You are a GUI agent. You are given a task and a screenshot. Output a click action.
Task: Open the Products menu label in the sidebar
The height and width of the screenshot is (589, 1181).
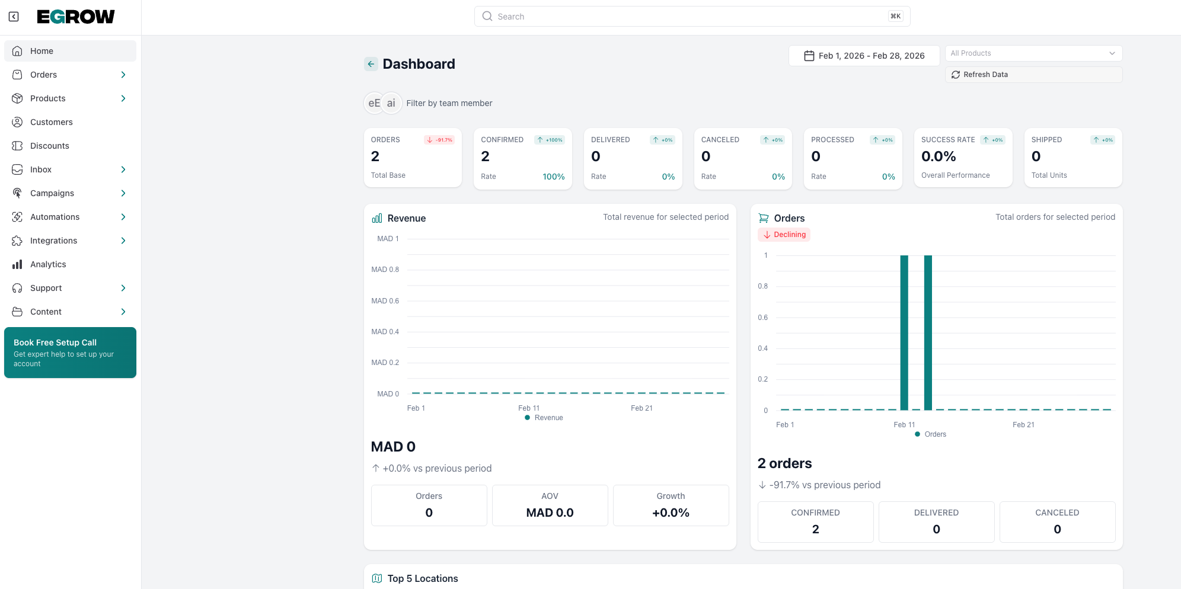tap(48, 98)
